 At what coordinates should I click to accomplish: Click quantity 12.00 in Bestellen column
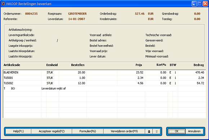[x=81, y=83]
